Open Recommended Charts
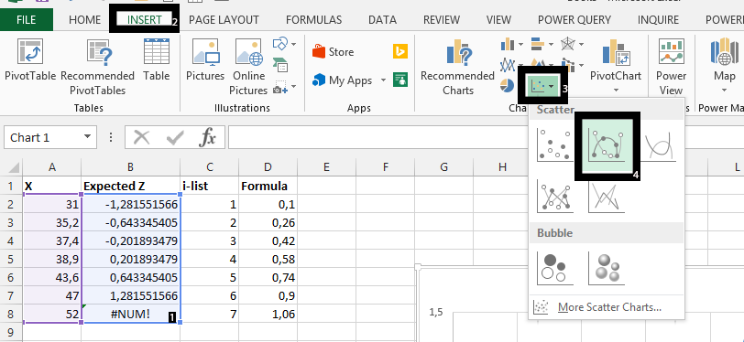This screenshot has width=744, height=342. pyautogui.click(x=457, y=68)
